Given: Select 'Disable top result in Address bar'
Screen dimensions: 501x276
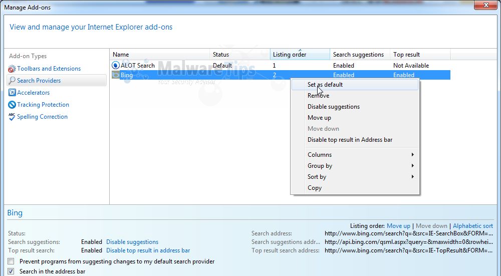Looking at the screenshot, I should (355, 140).
